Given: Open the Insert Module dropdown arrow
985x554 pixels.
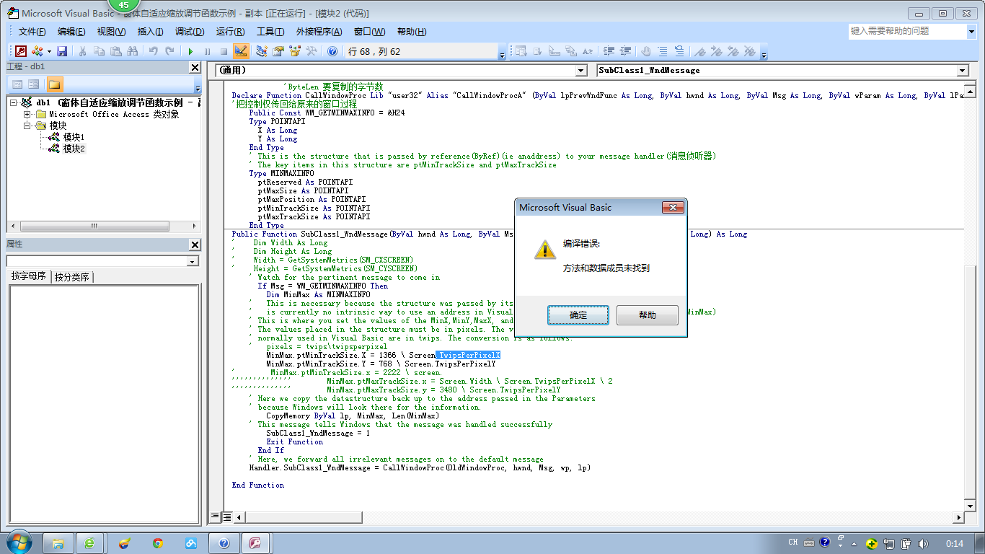Looking at the screenshot, I should [x=49, y=51].
